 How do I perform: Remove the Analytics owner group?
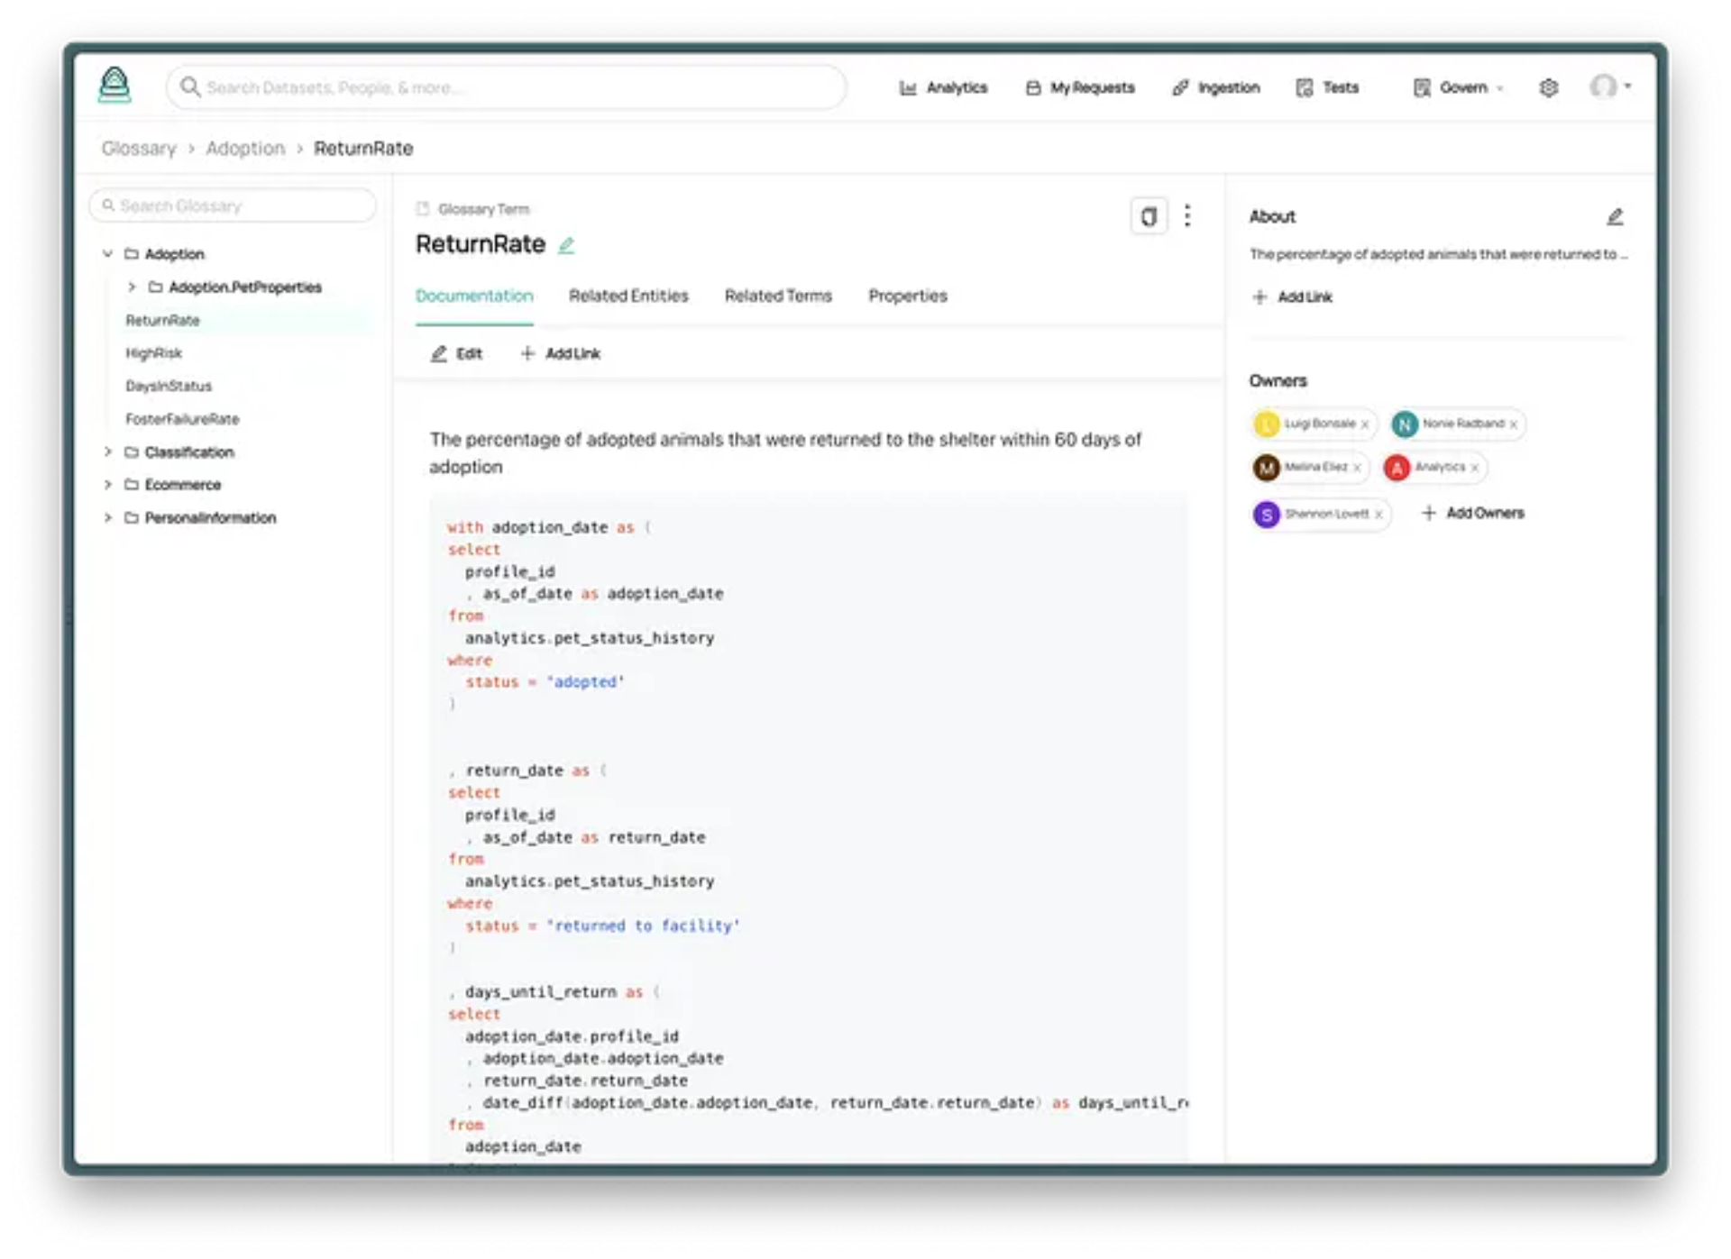[1475, 468]
